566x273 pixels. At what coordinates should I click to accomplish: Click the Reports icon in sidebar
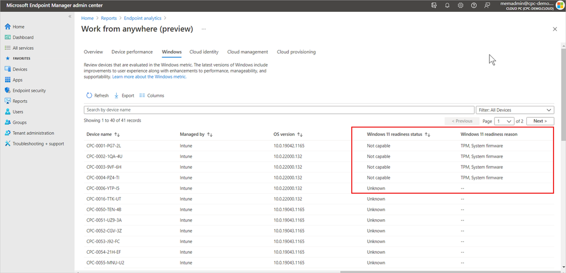[x=7, y=101]
